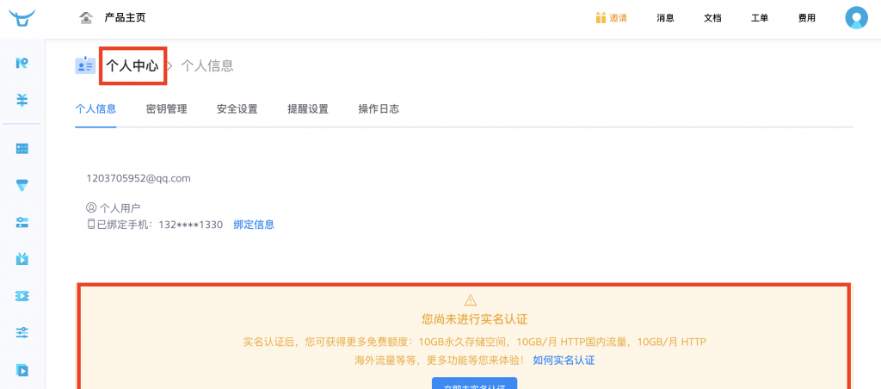Open the user avatar in top right
Viewport: 881px width, 389px height.
pos(855,18)
